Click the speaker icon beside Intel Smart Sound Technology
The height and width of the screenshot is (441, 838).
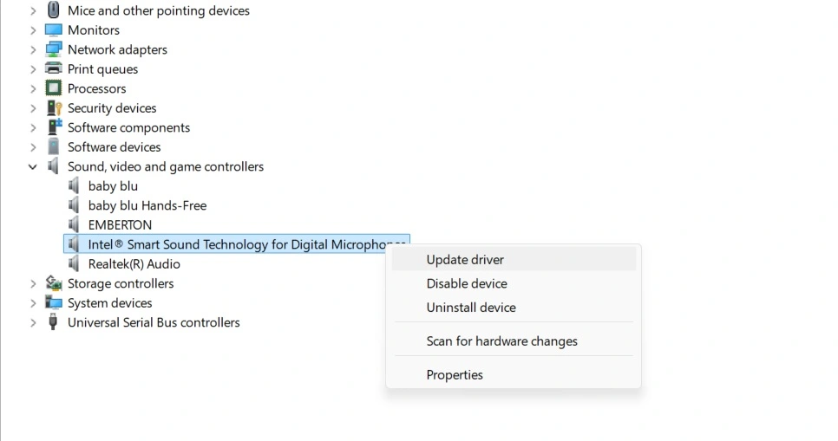74,244
